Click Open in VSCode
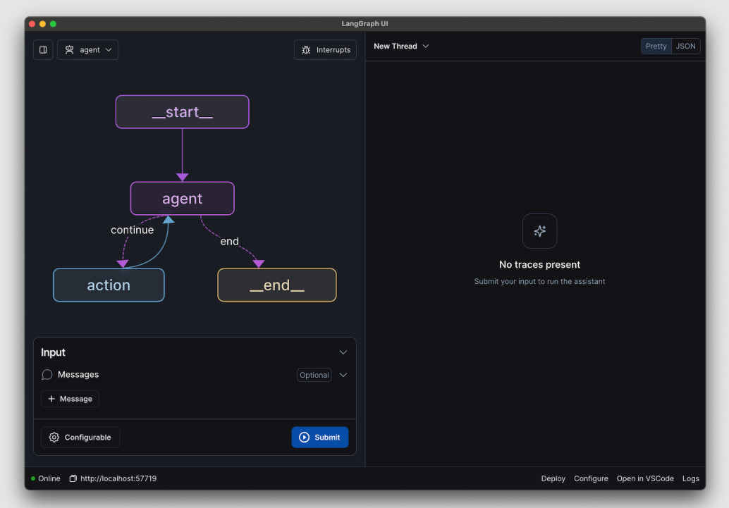The height and width of the screenshot is (508, 729). coord(645,478)
